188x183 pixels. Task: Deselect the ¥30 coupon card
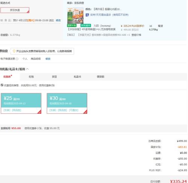tap(67, 104)
